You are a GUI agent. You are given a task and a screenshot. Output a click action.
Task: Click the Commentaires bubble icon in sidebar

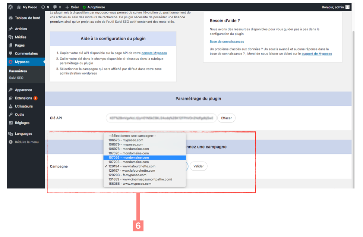(11, 53)
